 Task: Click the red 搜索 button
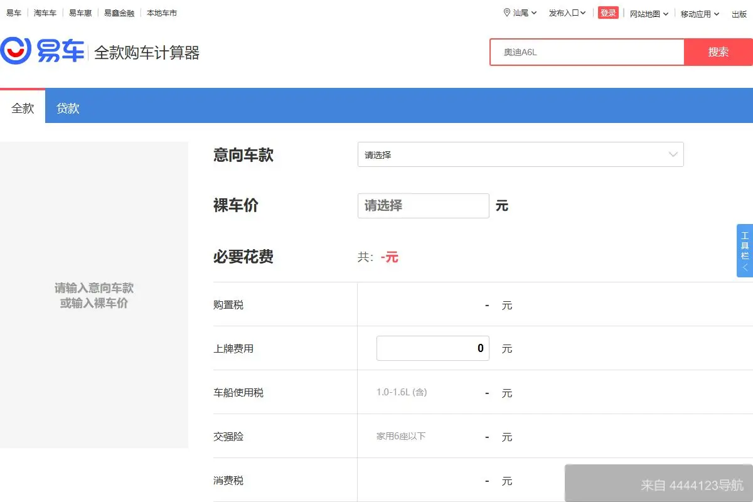718,52
